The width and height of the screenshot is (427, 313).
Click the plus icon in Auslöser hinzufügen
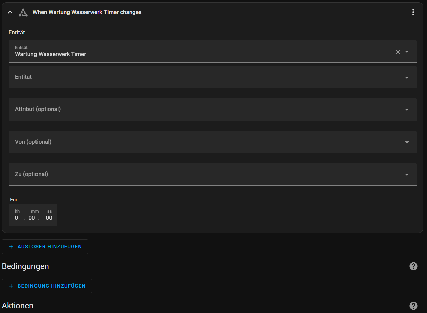tap(11, 247)
